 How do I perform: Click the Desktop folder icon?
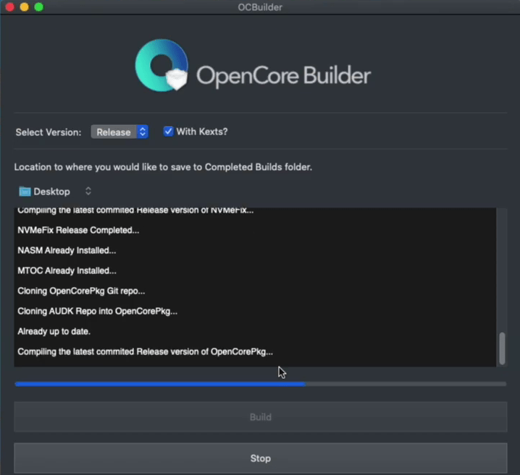[x=25, y=192]
